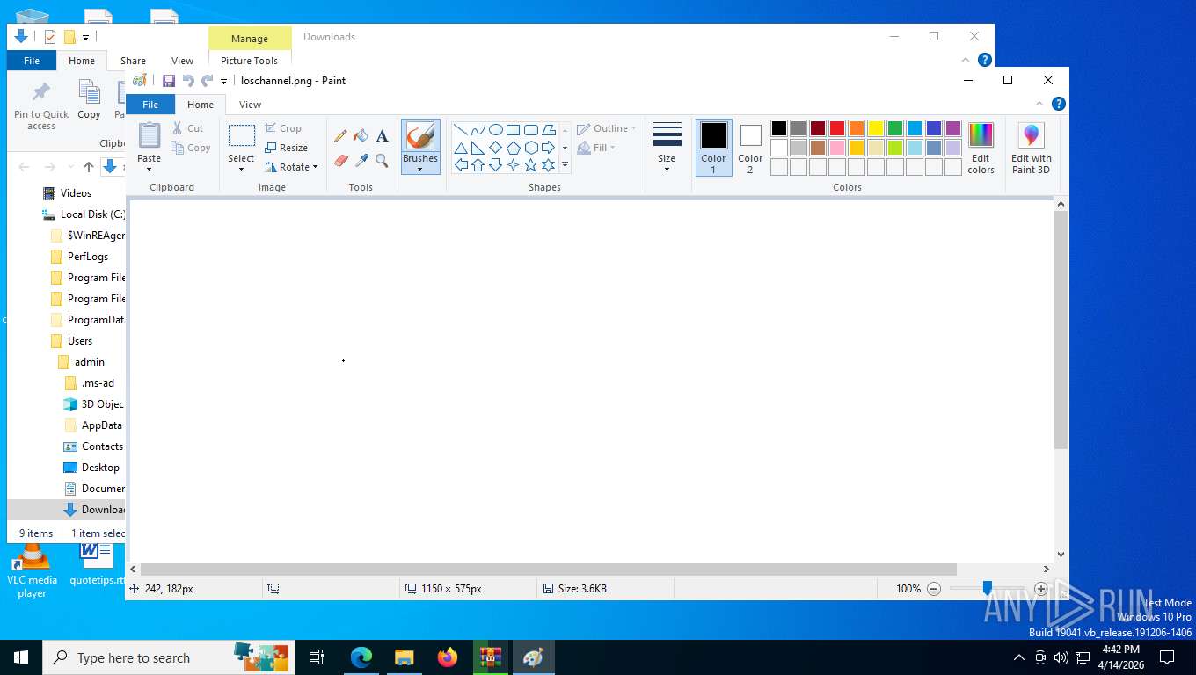Choose the Rounded rectangle shape
Viewport: 1196px width, 675px height.
531,129
